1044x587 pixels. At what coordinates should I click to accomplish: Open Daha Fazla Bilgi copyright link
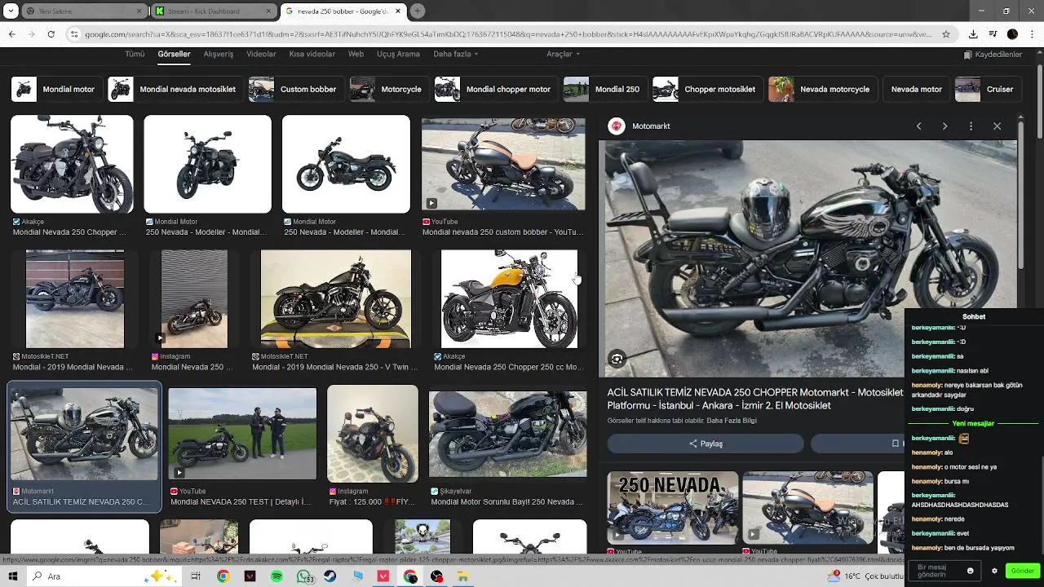coord(732,421)
